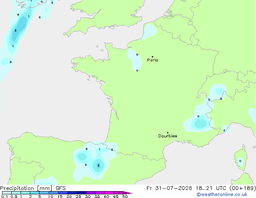Click the '50' legend scale label
The image size is (256, 198).
[x=125, y=196]
